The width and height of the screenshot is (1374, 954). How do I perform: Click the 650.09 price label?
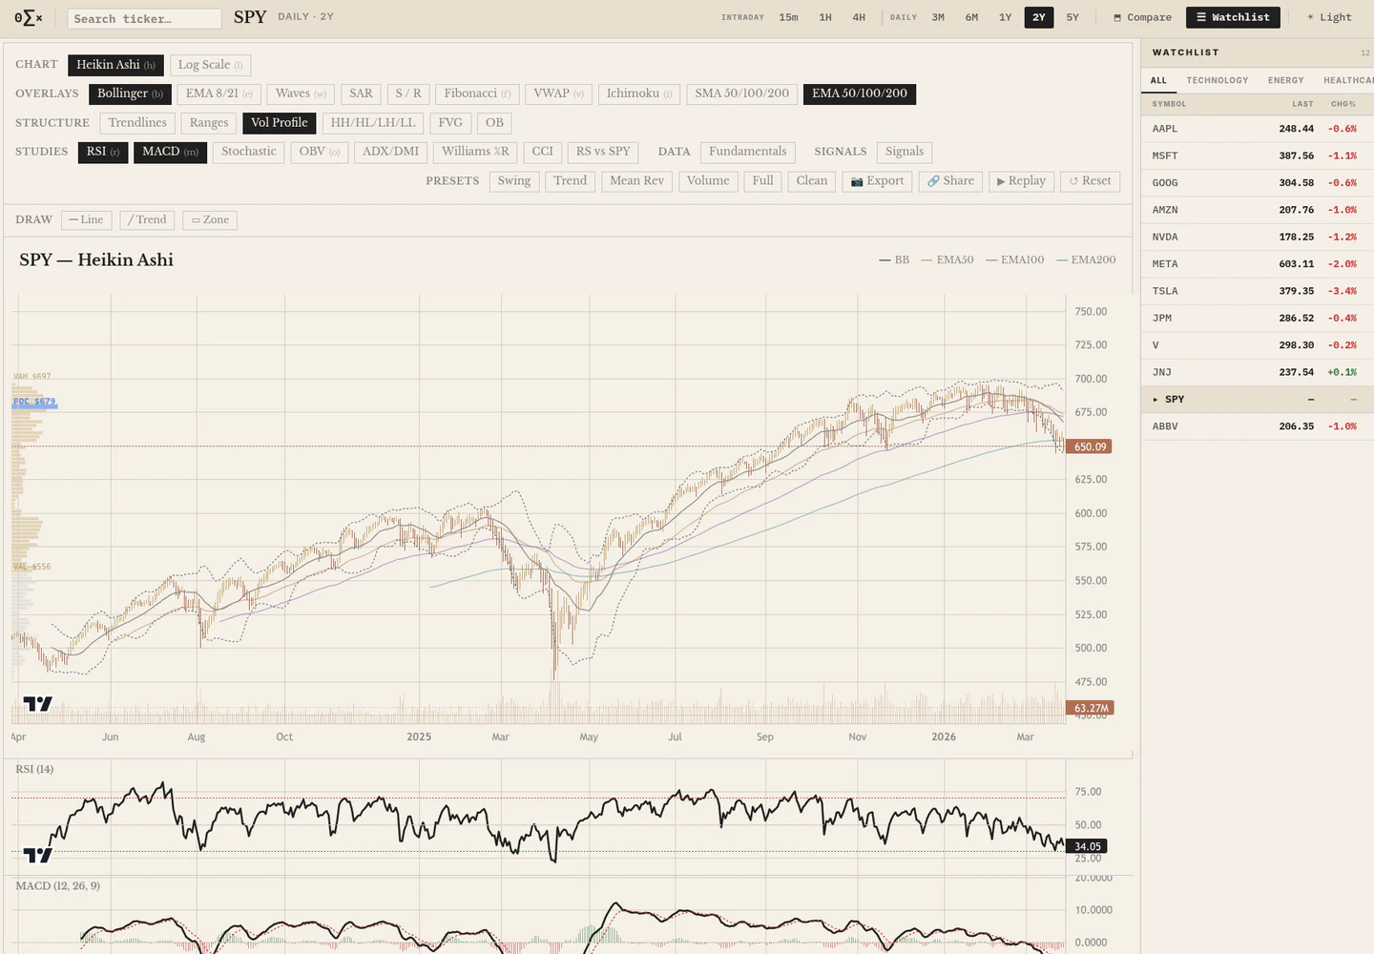pyautogui.click(x=1090, y=446)
